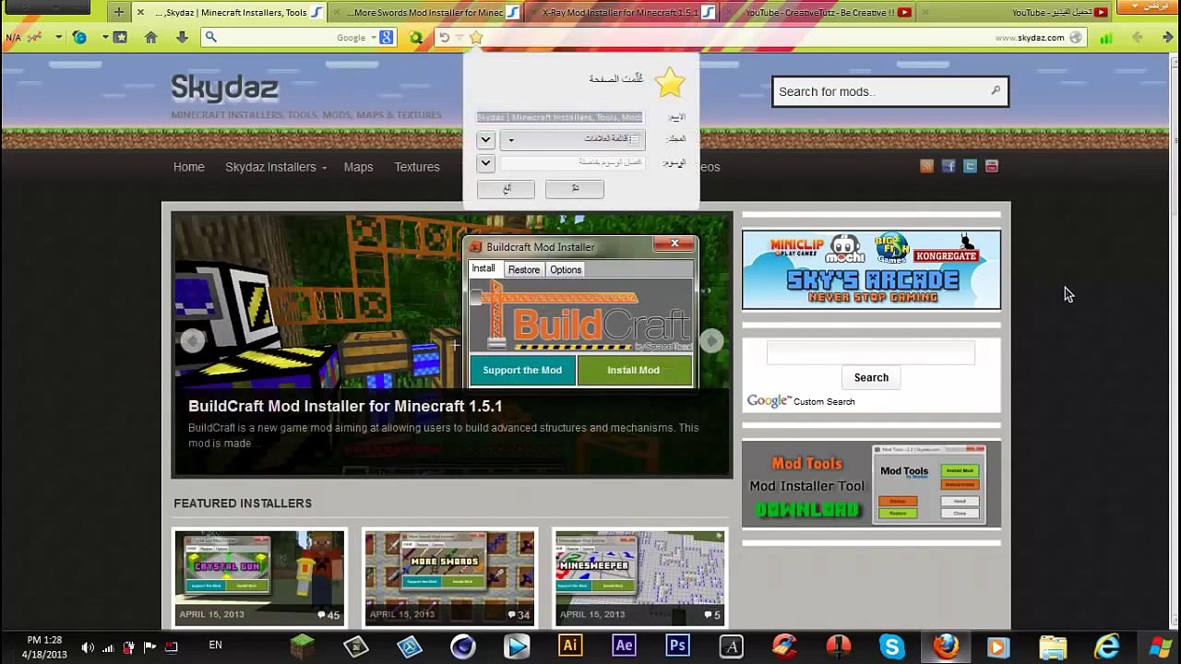Open Adobe Illustrator from the taskbar
1181x664 pixels.
570,646
